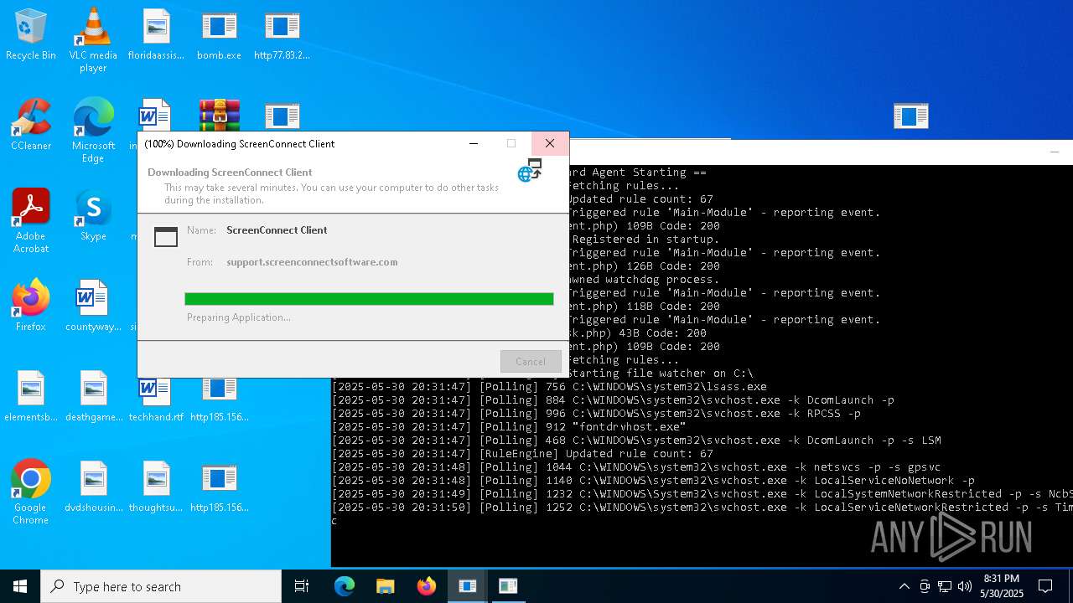Select the countyway... Word document icon

coord(93,307)
